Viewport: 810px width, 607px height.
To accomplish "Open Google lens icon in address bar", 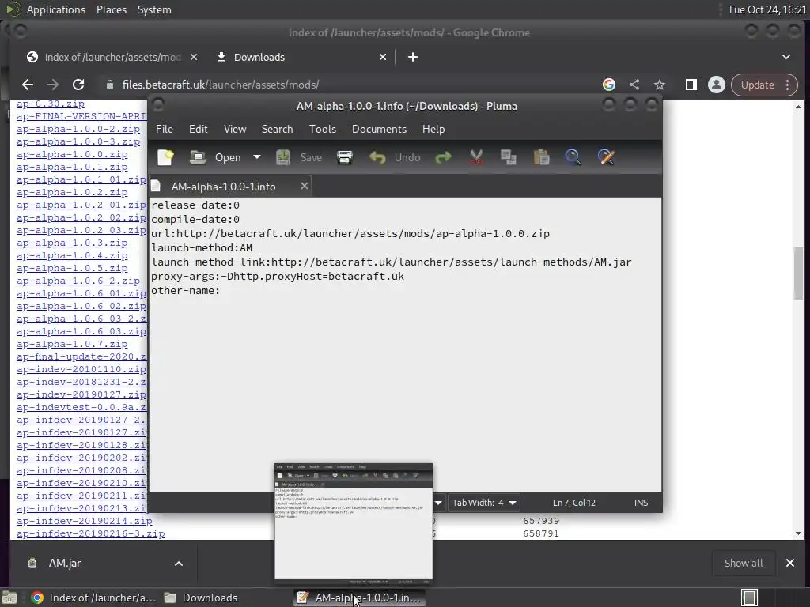I will [x=609, y=85].
